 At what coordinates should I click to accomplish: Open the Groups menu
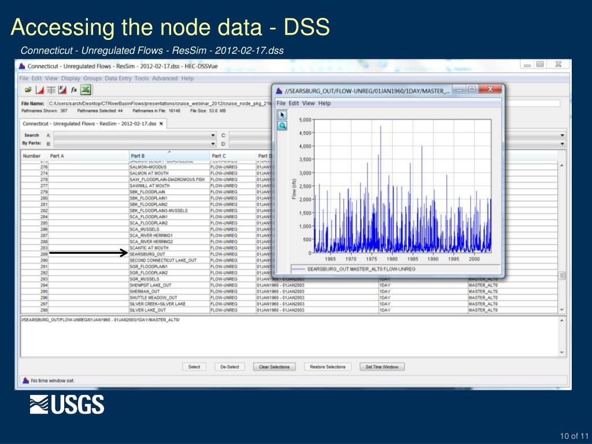tap(92, 78)
